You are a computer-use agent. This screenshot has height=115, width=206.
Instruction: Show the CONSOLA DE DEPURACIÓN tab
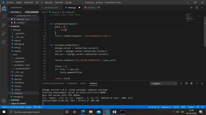pos(53,83)
